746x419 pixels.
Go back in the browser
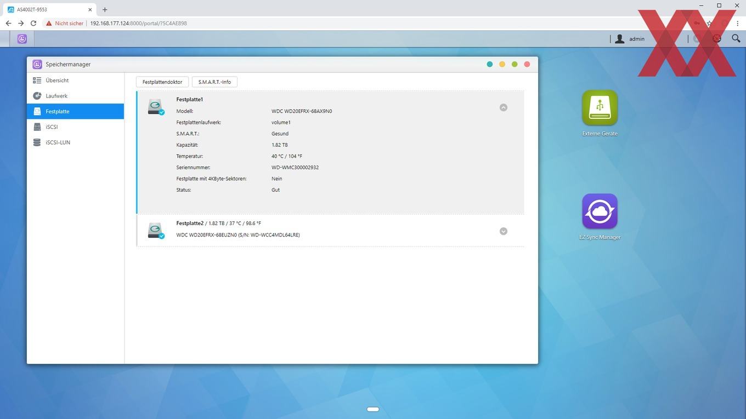click(8, 24)
